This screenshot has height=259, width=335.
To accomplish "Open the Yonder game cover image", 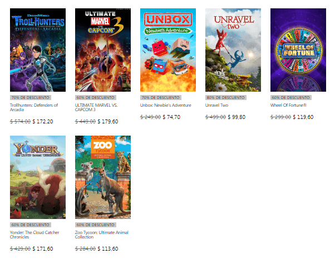I will pos(38,177).
